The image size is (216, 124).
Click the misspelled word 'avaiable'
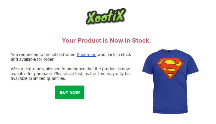click(18, 74)
